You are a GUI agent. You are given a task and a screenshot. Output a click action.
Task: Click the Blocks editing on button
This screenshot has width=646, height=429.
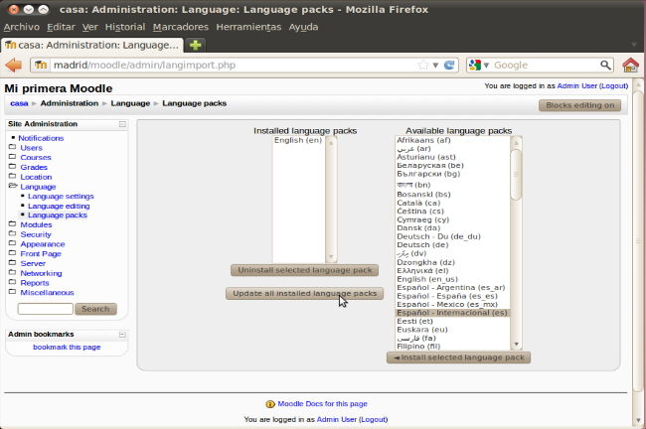pos(580,105)
